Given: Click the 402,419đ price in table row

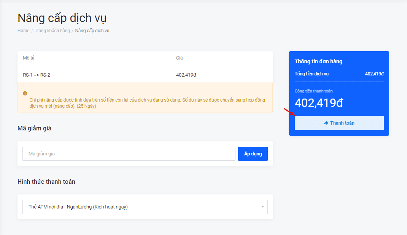Looking at the screenshot, I should point(186,75).
